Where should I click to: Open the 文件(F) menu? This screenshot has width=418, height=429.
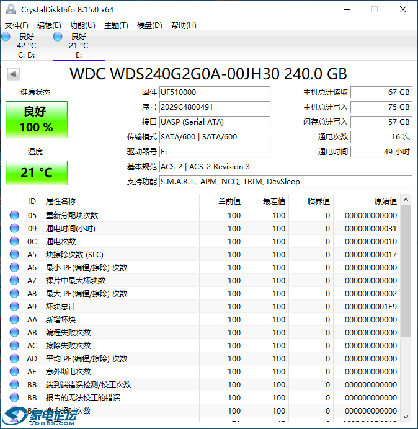click(x=17, y=25)
